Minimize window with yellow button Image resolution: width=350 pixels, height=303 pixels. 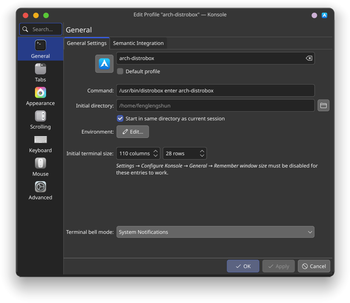pos(36,15)
